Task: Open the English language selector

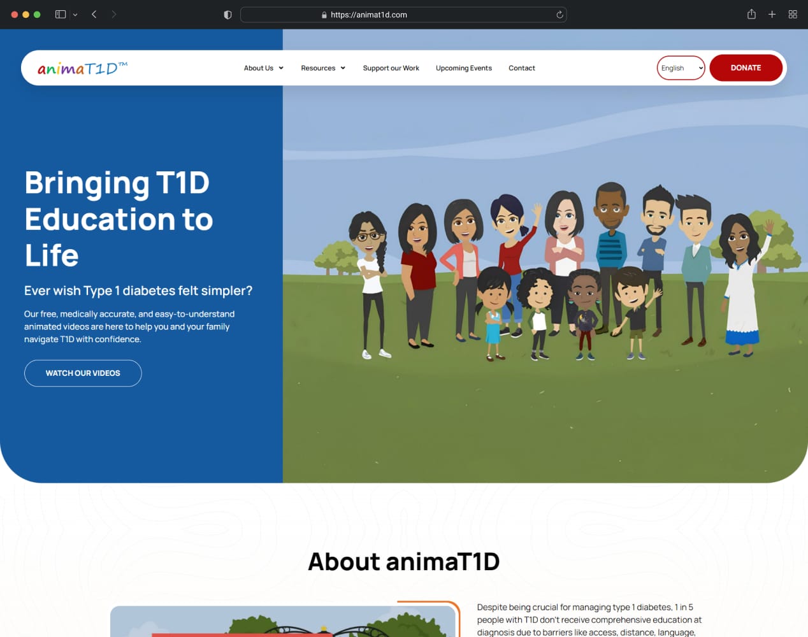Action: click(681, 68)
